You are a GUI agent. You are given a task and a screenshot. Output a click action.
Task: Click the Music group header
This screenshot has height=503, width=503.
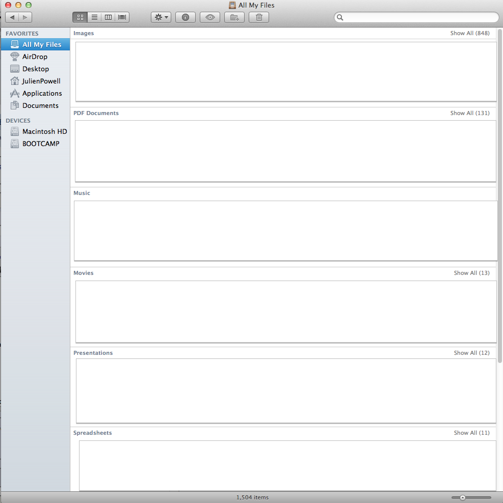click(82, 193)
